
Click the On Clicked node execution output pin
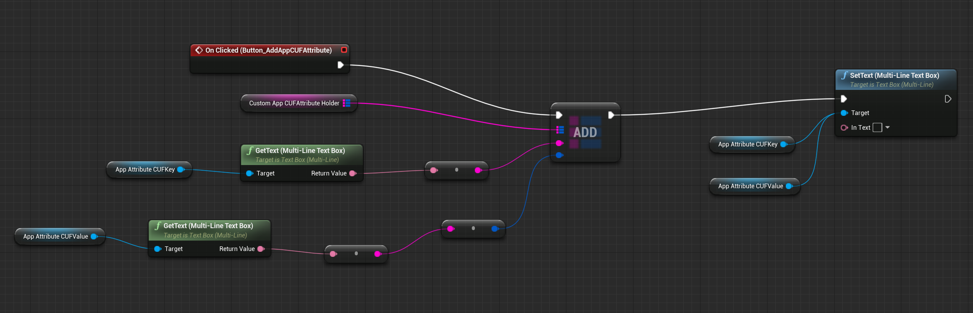pos(340,65)
